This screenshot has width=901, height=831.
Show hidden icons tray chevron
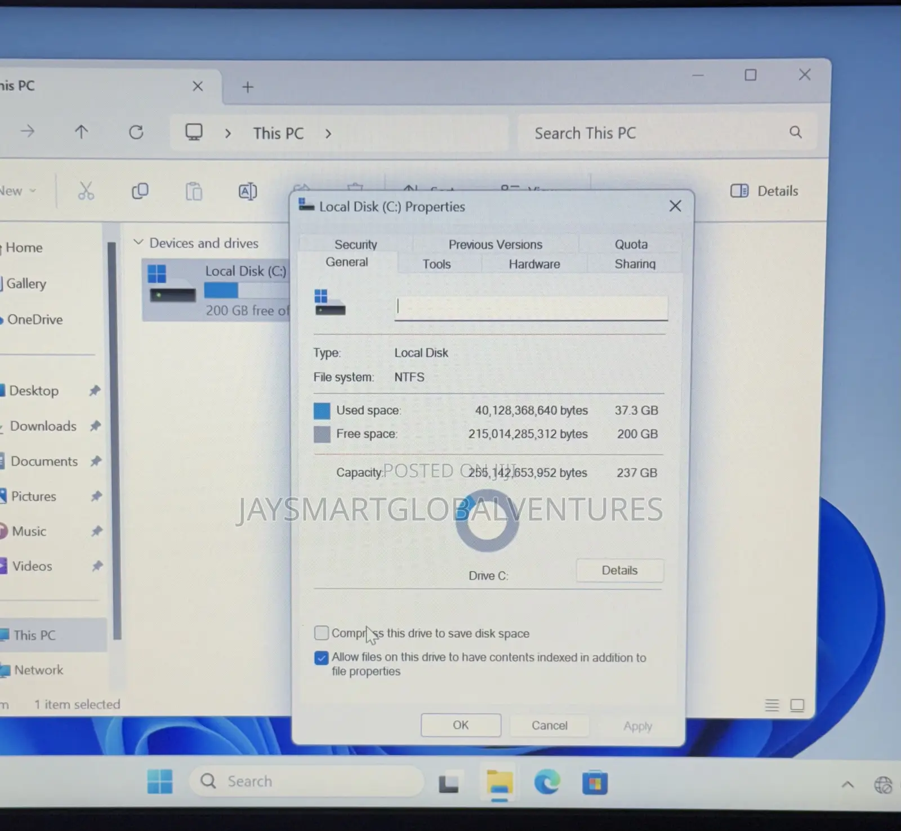coord(848,784)
